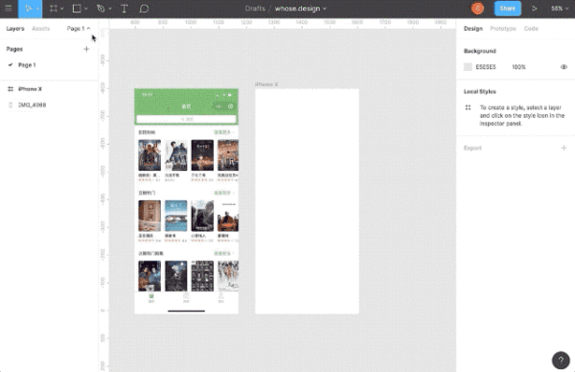The width and height of the screenshot is (575, 372).
Task: Open Frame tool options dropdown arrow
Action: click(x=62, y=9)
